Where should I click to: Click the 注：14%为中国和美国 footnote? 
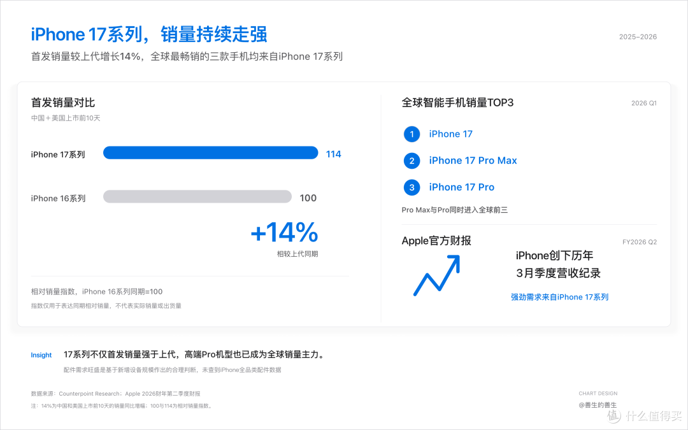(x=122, y=406)
